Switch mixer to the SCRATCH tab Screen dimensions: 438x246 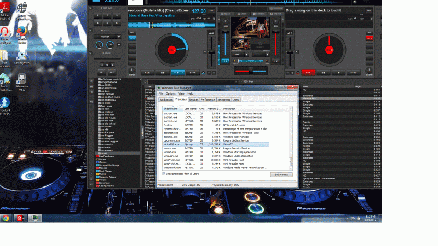pyautogui.click(x=258, y=14)
